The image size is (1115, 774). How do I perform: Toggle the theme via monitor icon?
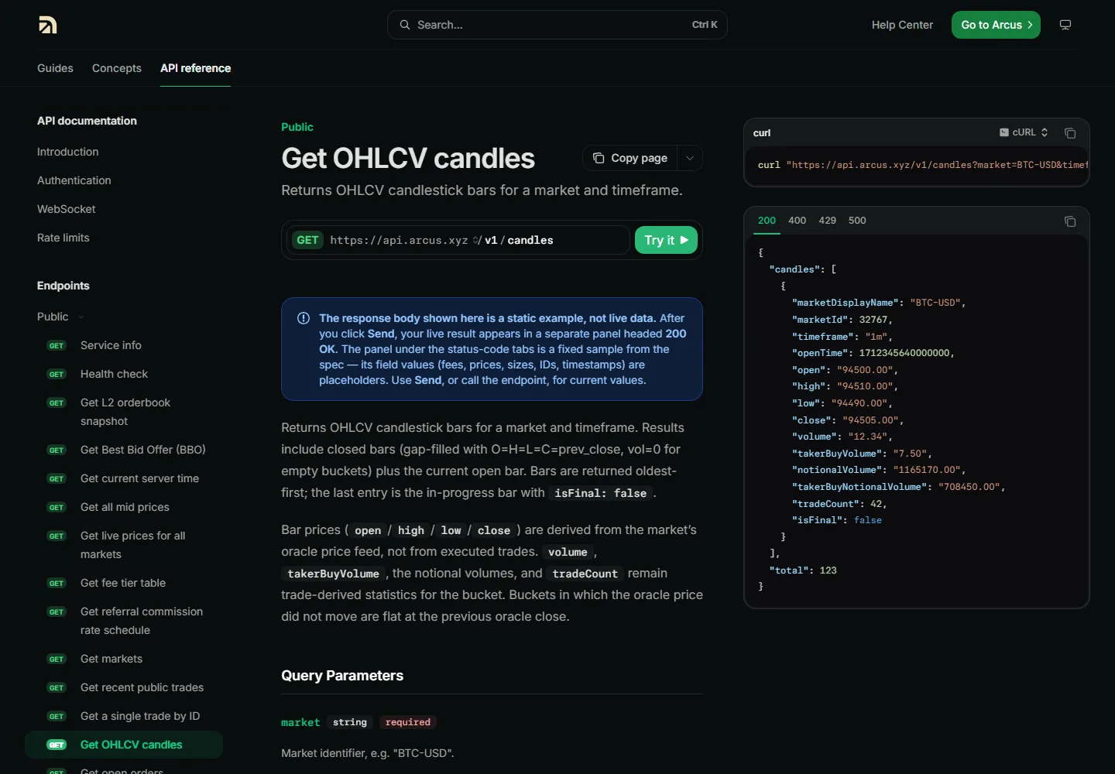(1065, 25)
